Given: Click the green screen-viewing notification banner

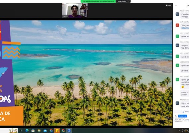Looking at the screenshot, I should coord(98,1).
